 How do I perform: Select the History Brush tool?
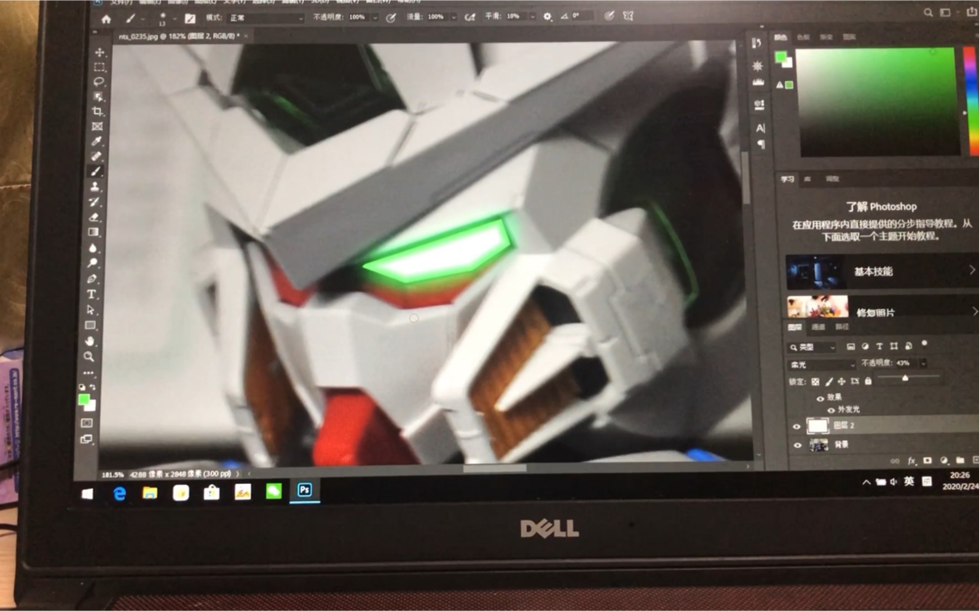95,202
